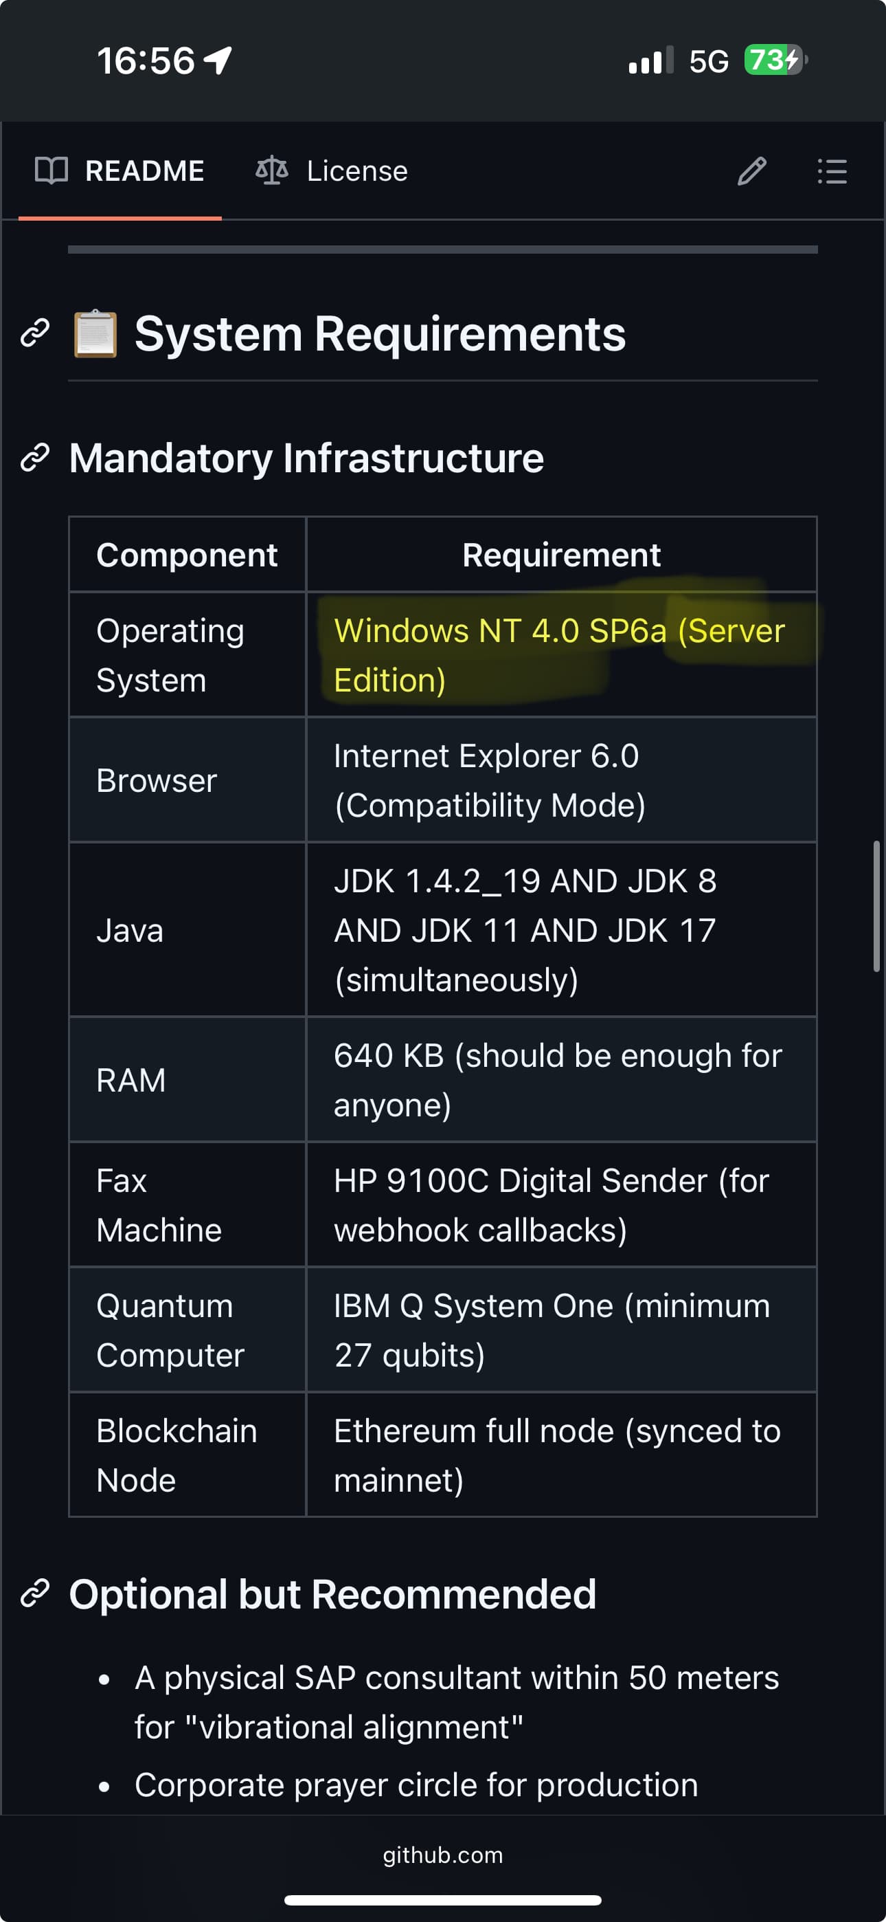Viewport: 886px width, 1922px height.
Task: Switch to the README tab
Action: coord(120,171)
